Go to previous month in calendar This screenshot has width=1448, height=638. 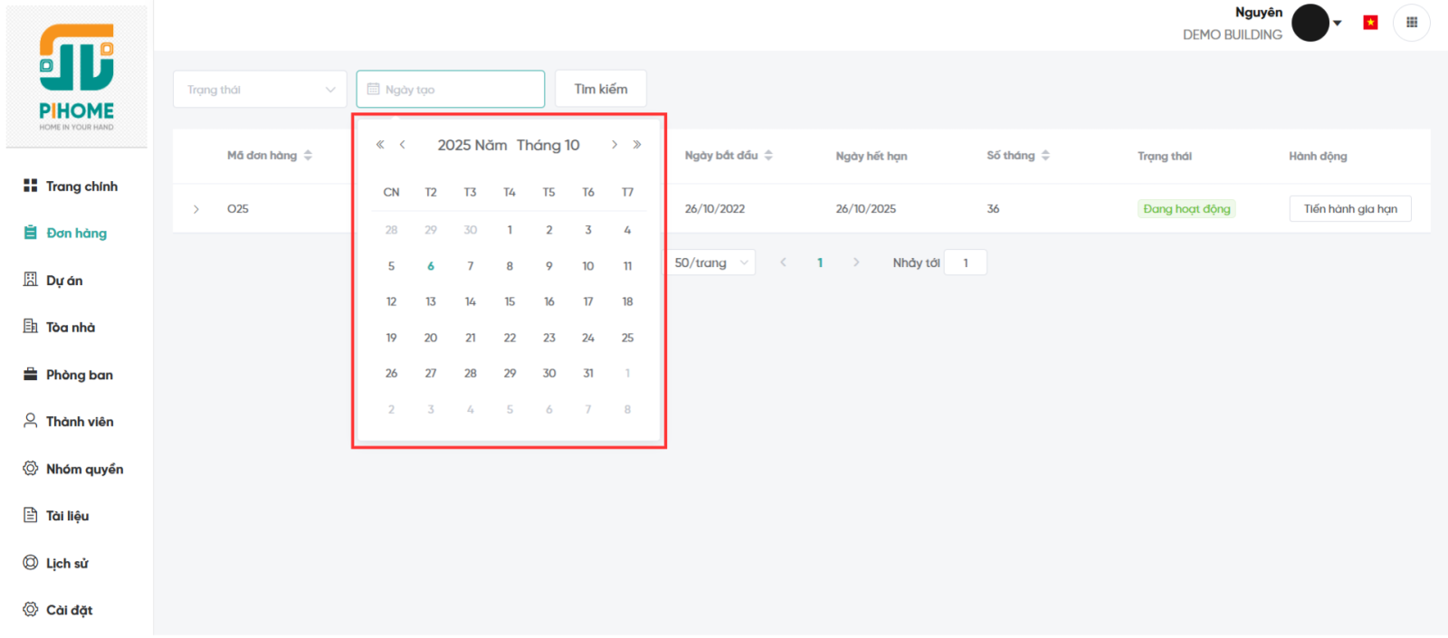[x=403, y=145]
